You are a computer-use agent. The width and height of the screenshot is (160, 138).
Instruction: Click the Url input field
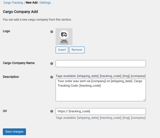point(101,111)
